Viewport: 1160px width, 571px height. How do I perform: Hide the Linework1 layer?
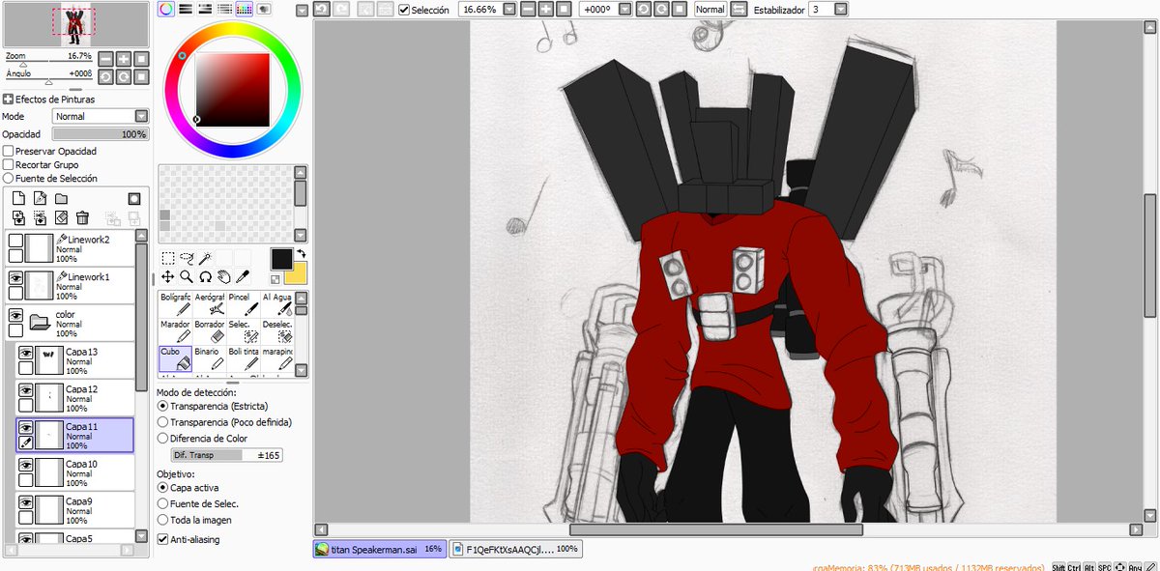(15, 278)
